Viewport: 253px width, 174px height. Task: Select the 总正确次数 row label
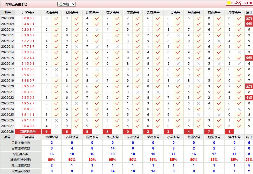coord(21,154)
